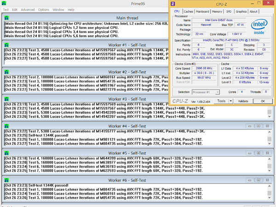Screen dimensions: 276x207
Task: Open the Test menu in Prime95
Action: click(x=6, y=10)
